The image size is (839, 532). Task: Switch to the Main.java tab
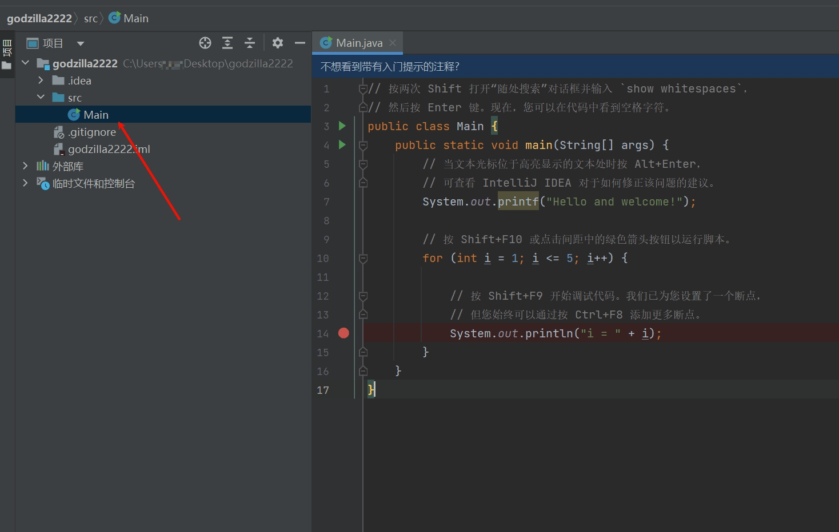pyautogui.click(x=358, y=43)
